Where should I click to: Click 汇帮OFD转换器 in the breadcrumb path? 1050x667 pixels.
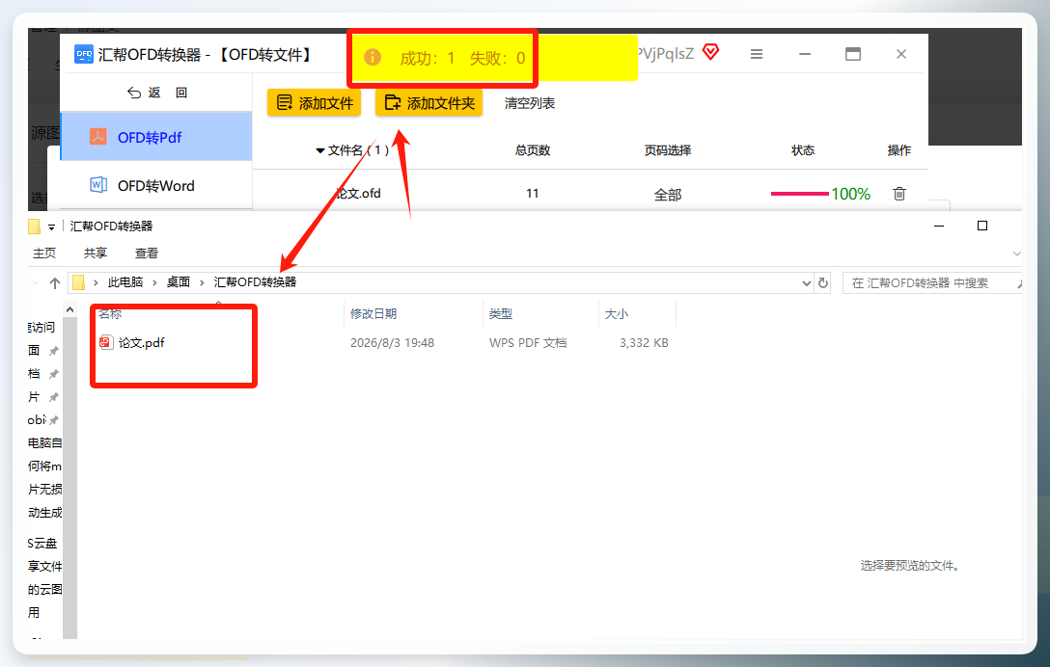[255, 282]
